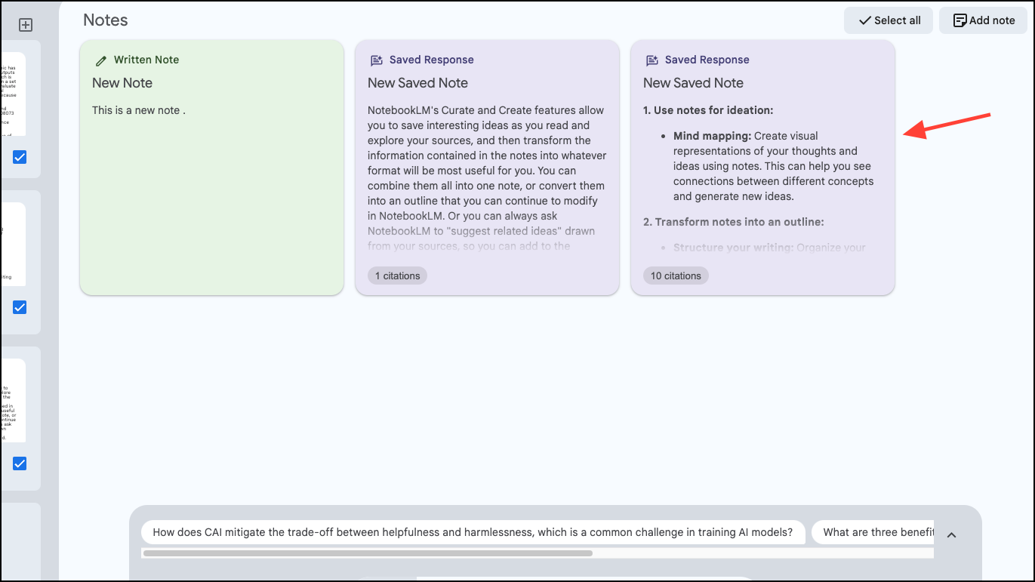
Task: Click the 'Saved Response' label on the 1 citations card
Action: point(432,60)
